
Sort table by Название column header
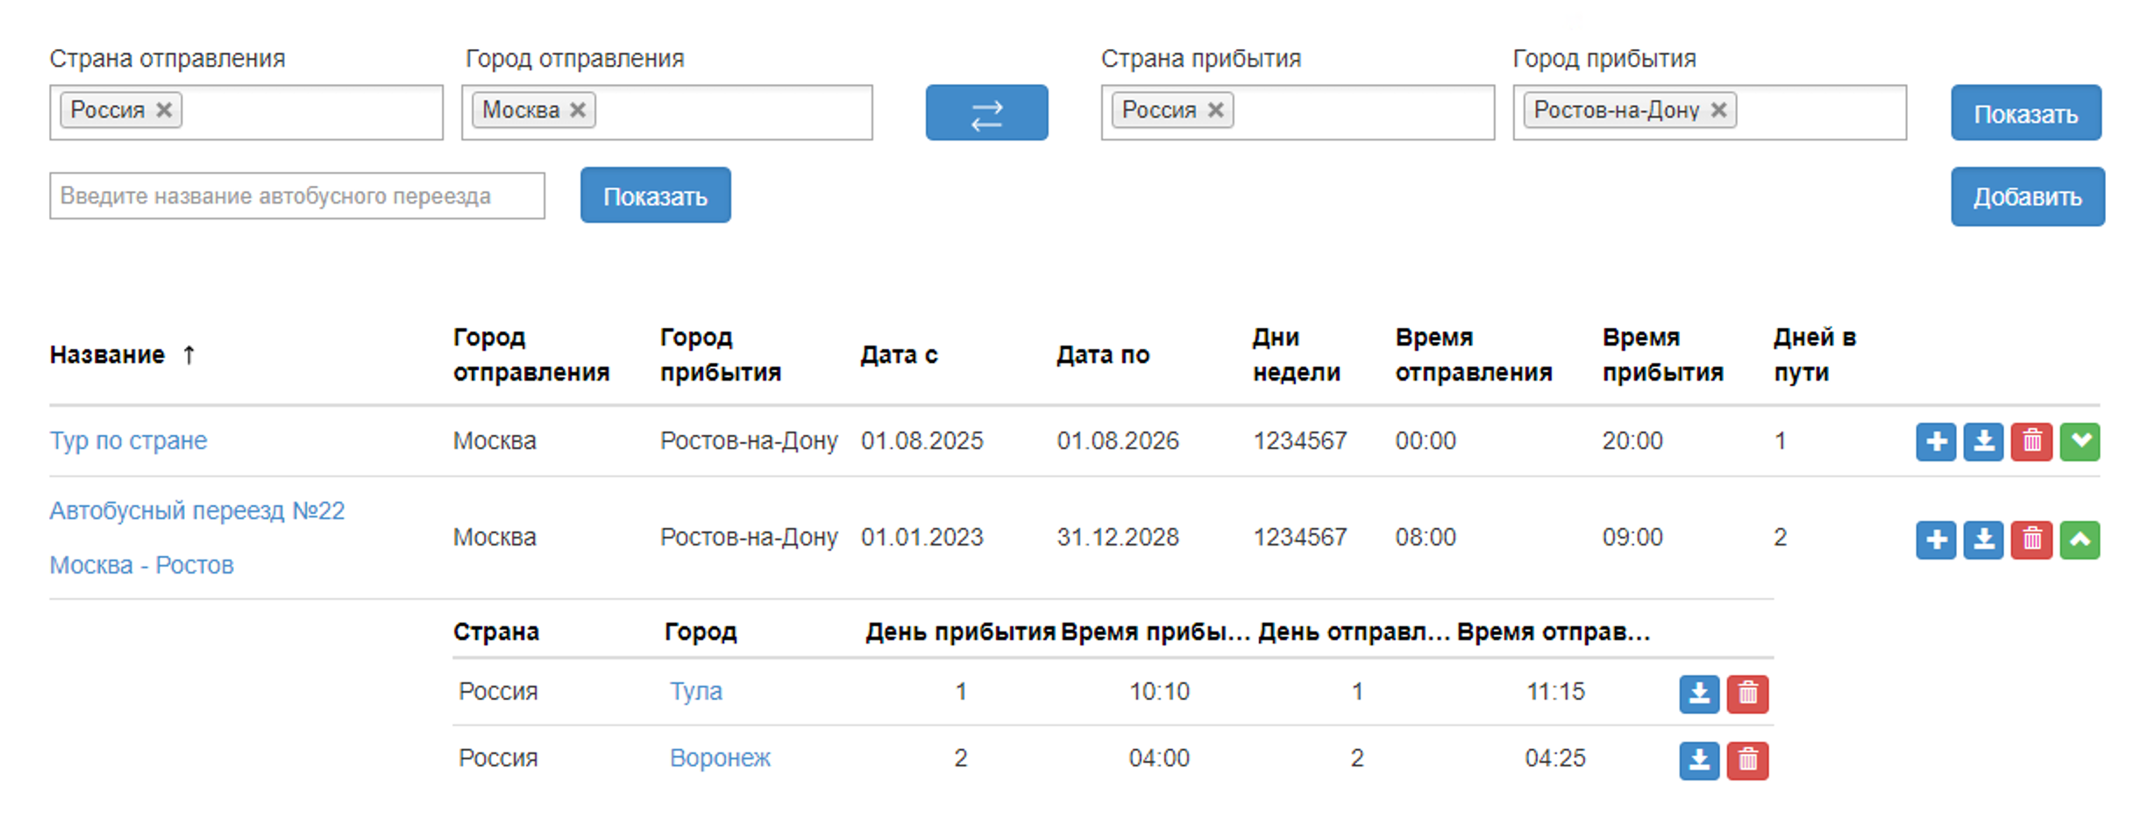point(108,355)
